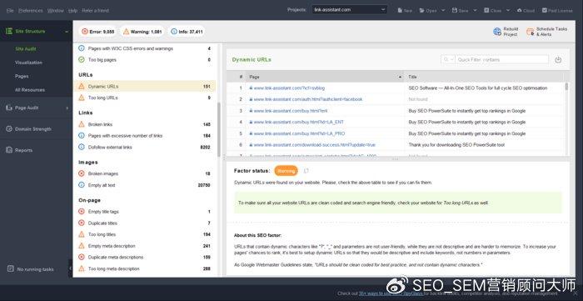Click the No running tasks icon
Viewport: 583px width, 301px height.
(x=10, y=268)
